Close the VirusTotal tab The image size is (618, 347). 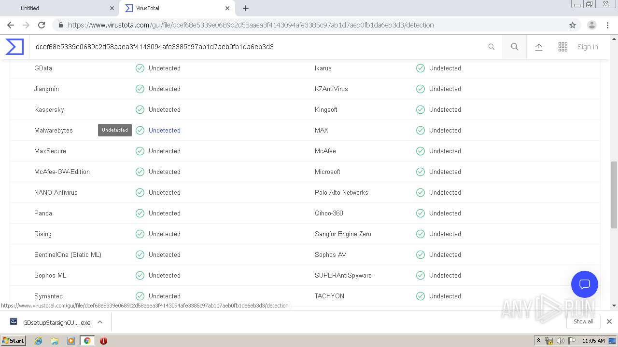[227, 8]
